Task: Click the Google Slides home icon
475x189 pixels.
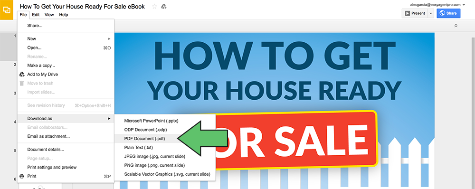Action: (x=7, y=10)
